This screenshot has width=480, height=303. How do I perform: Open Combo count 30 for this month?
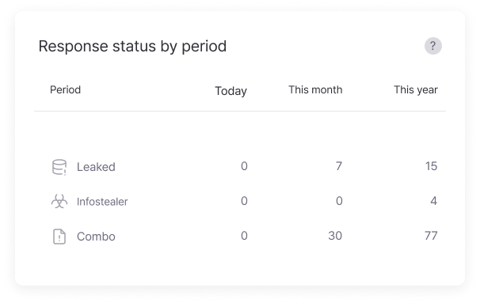coord(335,236)
